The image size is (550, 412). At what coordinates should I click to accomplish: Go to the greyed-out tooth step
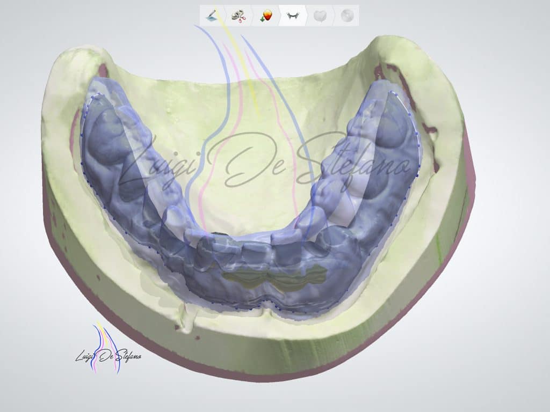pos(320,16)
